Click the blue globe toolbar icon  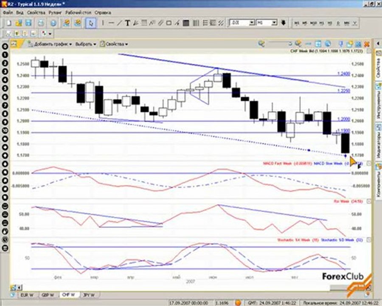click(53, 23)
